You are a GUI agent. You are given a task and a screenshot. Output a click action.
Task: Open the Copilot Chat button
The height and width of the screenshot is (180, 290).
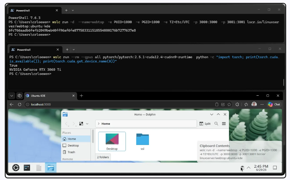[x=274, y=105]
